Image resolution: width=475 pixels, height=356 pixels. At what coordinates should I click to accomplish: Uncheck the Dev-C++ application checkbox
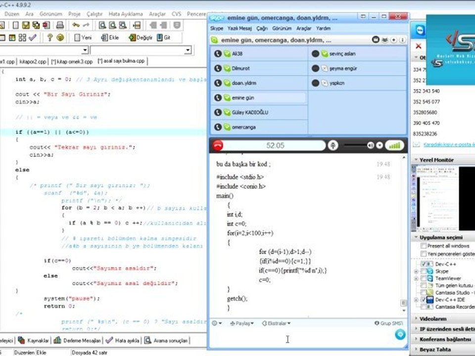(424, 264)
